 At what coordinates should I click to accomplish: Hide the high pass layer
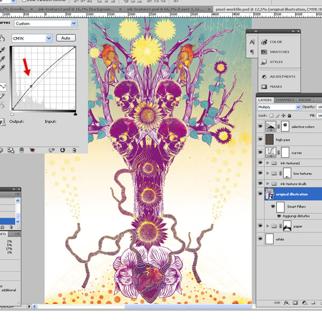[x=260, y=139]
